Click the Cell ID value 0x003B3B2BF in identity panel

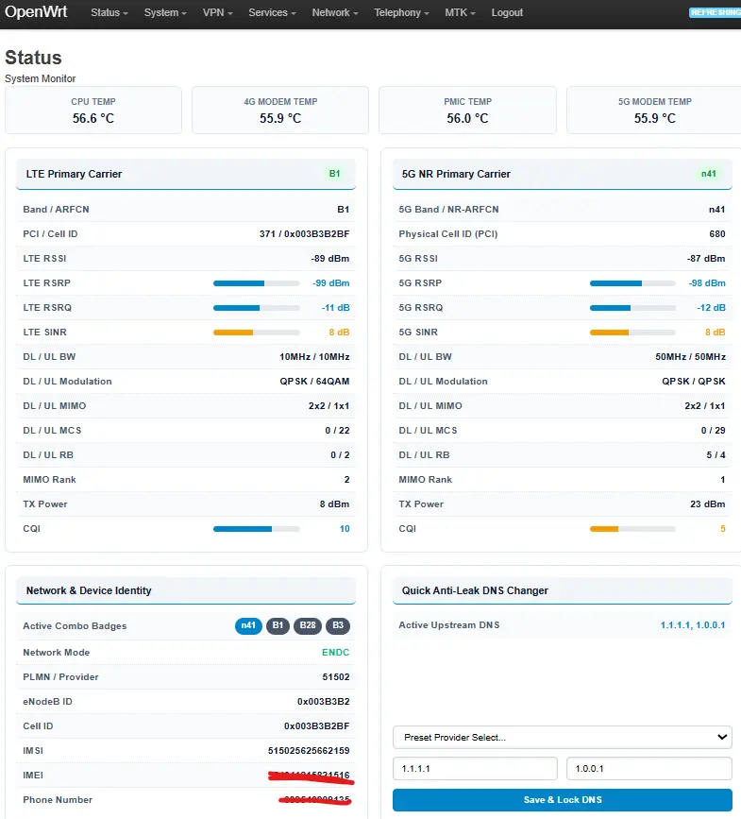point(317,726)
